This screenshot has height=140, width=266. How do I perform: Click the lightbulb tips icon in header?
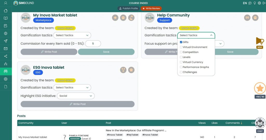point(255,3)
